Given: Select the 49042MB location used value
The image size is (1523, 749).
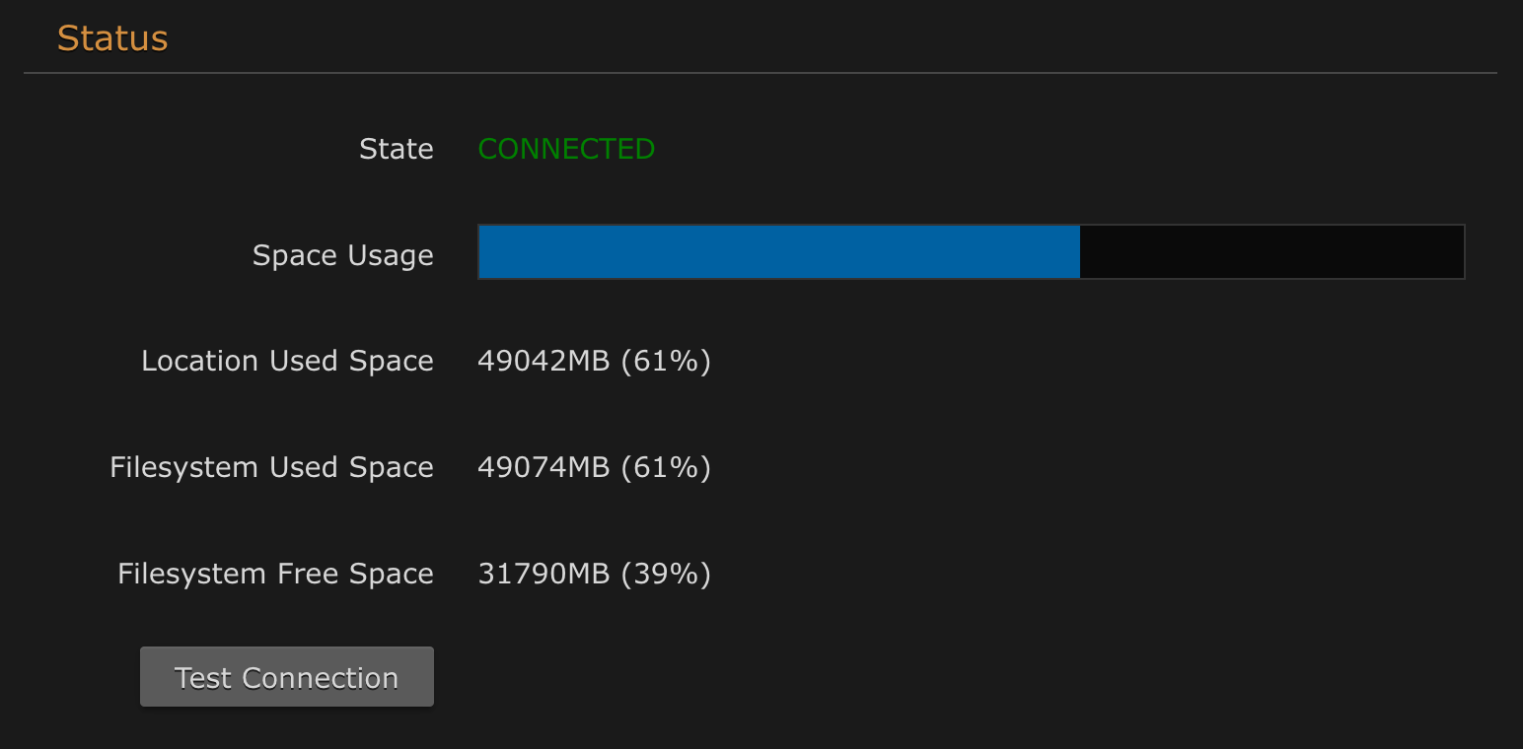Looking at the screenshot, I should [544, 361].
